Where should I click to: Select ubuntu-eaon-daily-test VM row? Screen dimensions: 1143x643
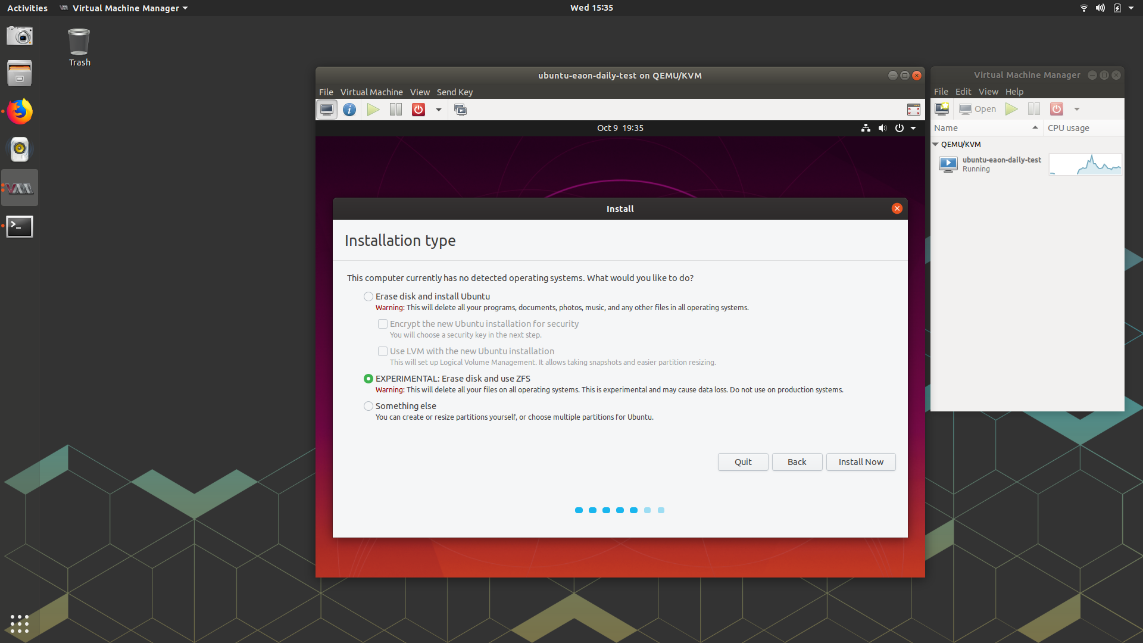click(x=1028, y=164)
